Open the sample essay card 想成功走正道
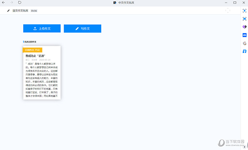The image size is (248, 150). pos(42,73)
